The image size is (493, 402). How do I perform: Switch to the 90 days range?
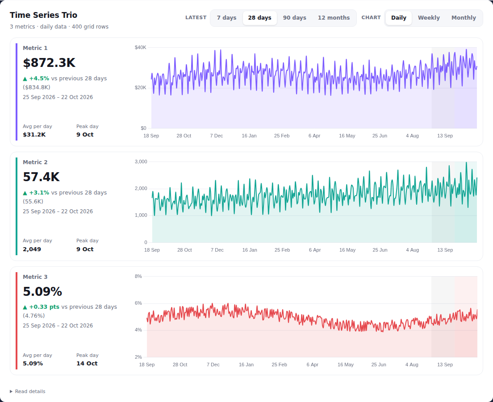click(x=295, y=18)
